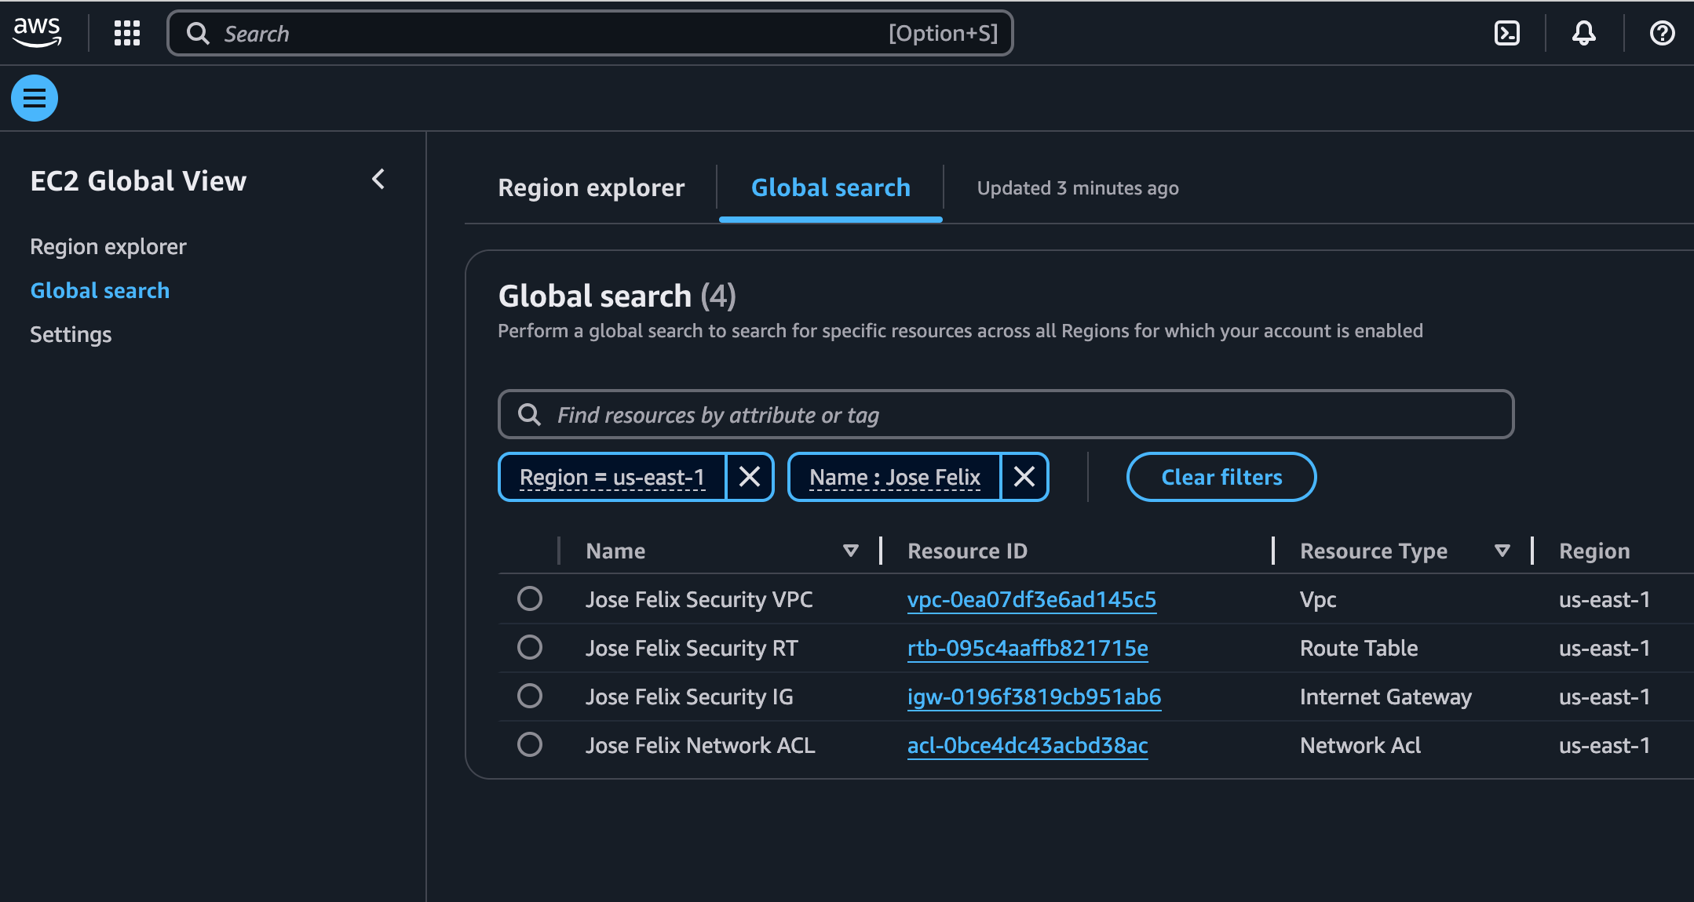Launch the CloudShell terminal icon
Viewport: 1694px width, 902px height.
[1507, 33]
